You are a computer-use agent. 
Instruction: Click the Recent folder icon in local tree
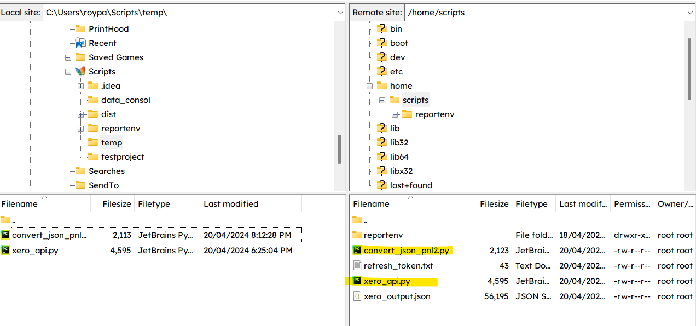(x=80, y=43)
